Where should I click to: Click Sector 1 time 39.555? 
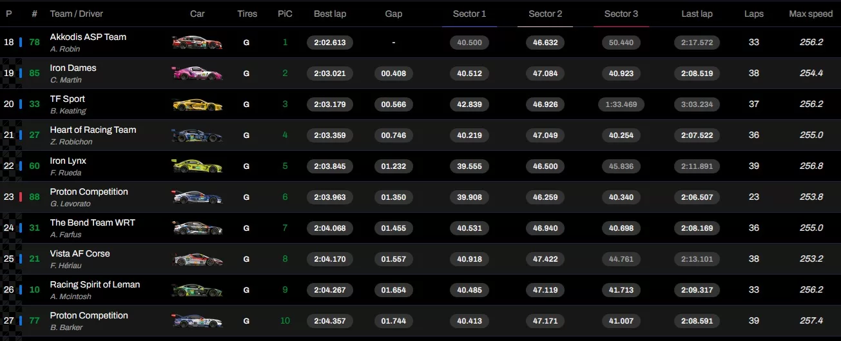[x=469, y=166]
